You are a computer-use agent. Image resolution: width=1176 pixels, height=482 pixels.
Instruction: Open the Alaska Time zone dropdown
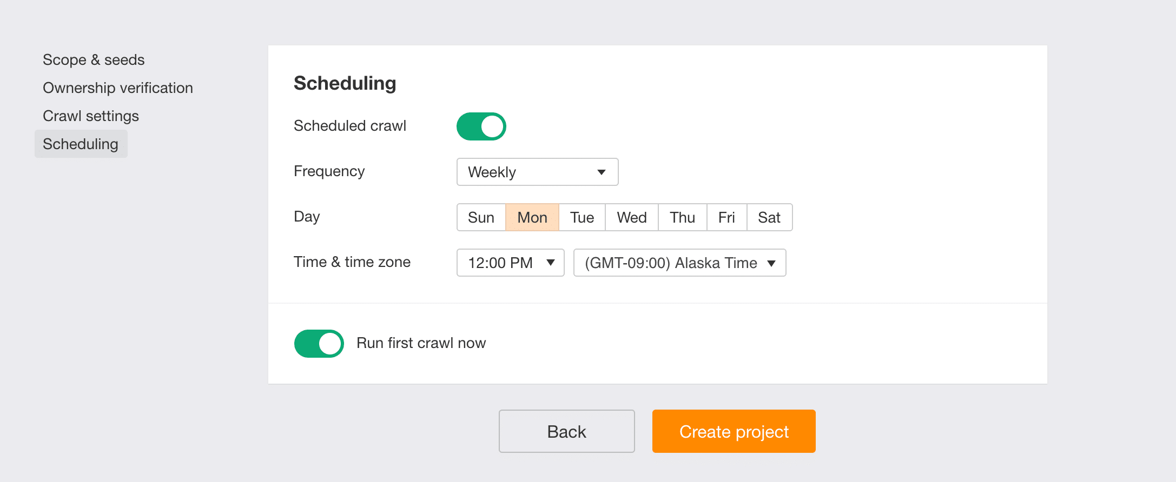coord(679,263)
